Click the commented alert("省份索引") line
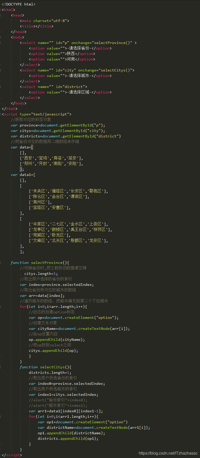The width and height of the screenshot is (200, 458). click(x=58, y=400)
